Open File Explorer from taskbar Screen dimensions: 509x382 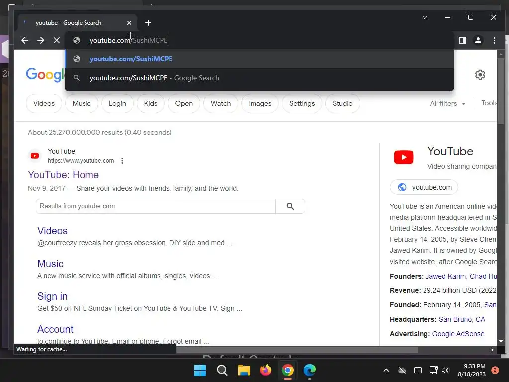click(x=244, y=370)
